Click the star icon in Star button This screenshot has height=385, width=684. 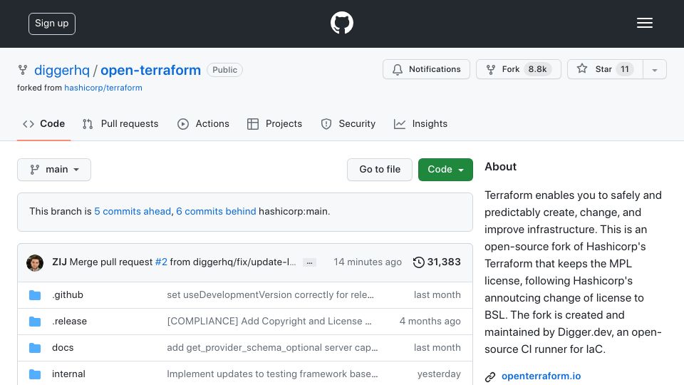point(582,68)
